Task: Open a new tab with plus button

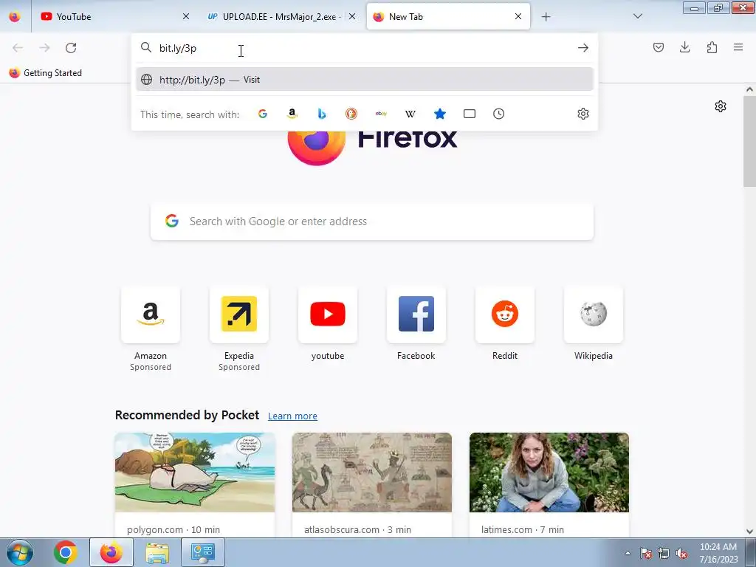Action: [x=546, y=17]
